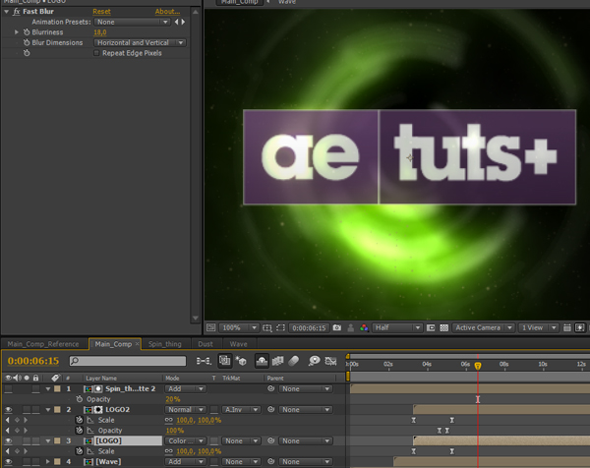Switch to the Spin_thing tab
The height and width of the screenshot is (468, 590).
[x=165, y=344]
